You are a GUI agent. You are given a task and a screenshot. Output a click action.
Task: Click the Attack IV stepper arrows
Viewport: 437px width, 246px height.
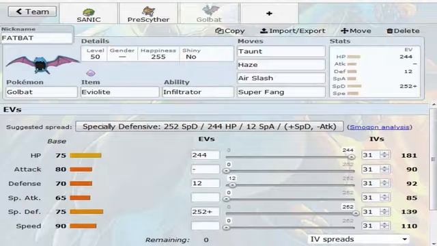point(384,169)
